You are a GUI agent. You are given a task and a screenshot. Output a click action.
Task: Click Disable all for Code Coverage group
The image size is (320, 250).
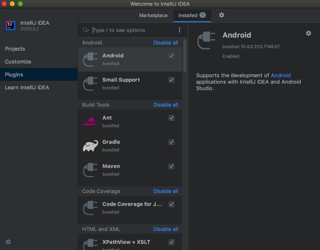tap(165, 191)
